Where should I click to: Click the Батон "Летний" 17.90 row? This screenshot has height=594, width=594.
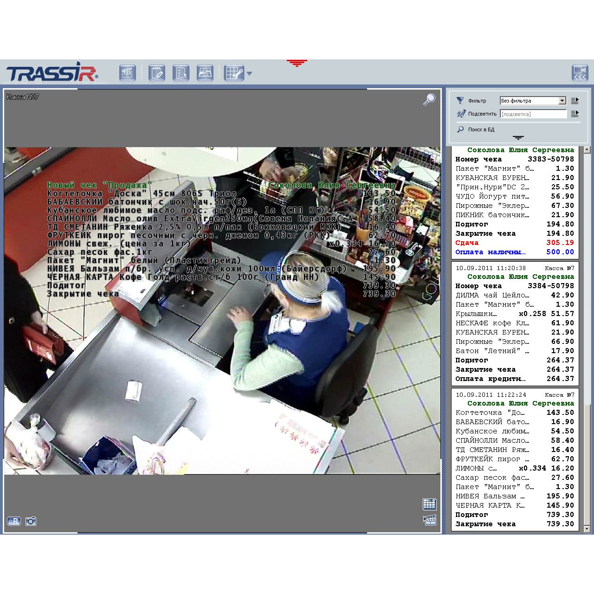pyautogui.click(x=515, y=351)
